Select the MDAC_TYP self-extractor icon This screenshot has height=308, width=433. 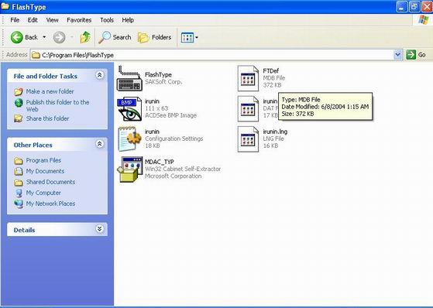click(129, 169)
